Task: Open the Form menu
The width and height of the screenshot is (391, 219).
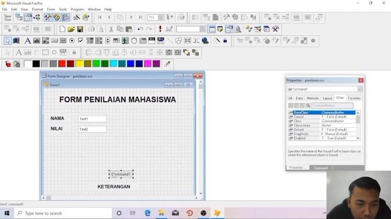Action: tap(51, 10)
